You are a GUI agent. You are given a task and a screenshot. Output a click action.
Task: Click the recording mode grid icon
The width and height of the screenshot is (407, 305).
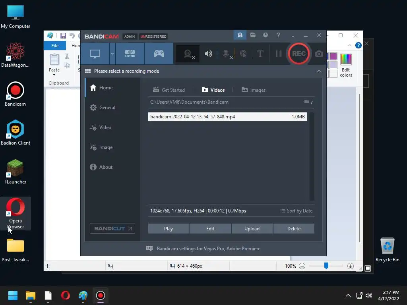click(x=88, y=71)
